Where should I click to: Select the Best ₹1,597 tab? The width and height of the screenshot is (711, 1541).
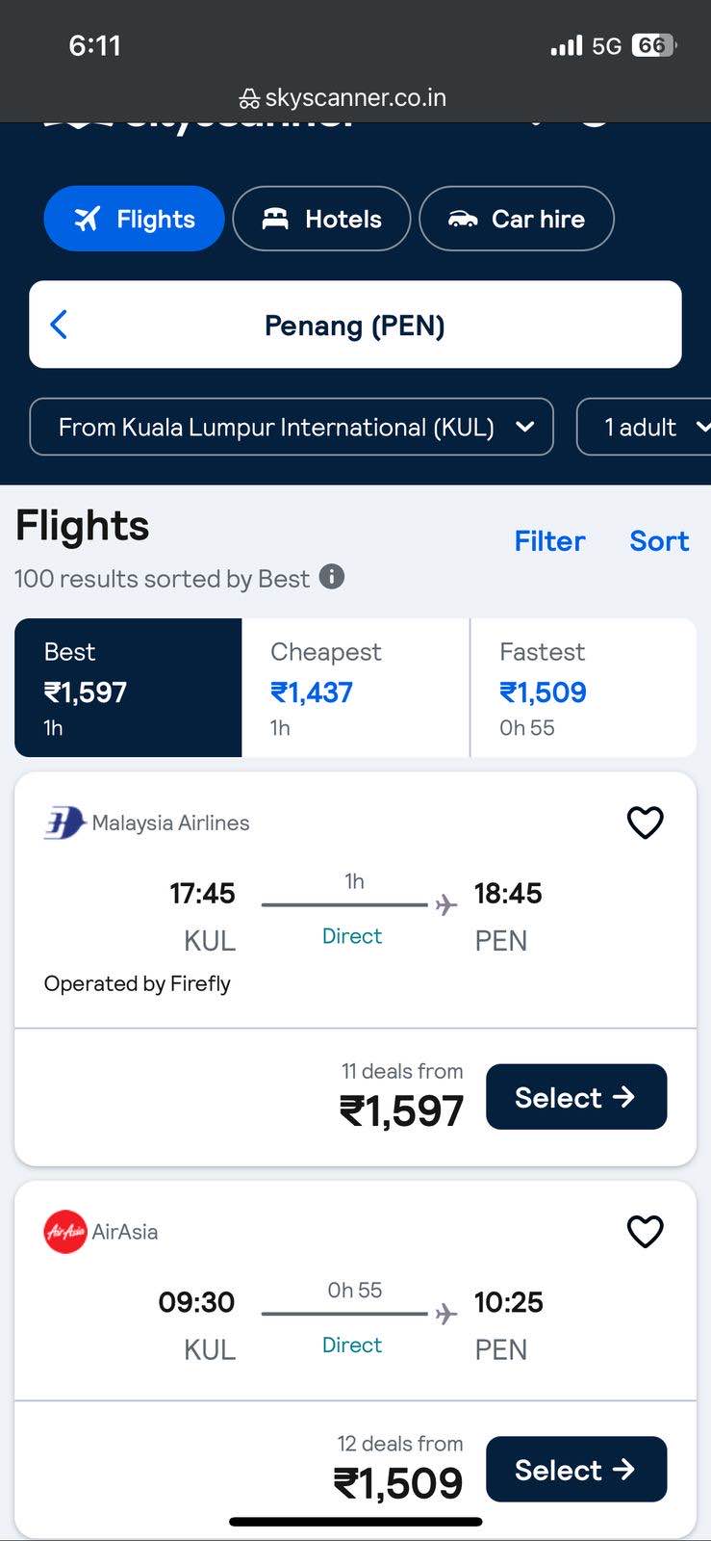(128, 688)
